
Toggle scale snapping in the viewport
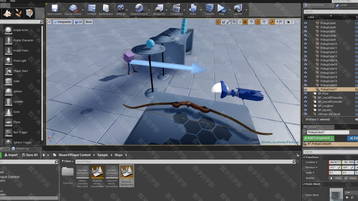pyautogui.click(x=272, y=22)
